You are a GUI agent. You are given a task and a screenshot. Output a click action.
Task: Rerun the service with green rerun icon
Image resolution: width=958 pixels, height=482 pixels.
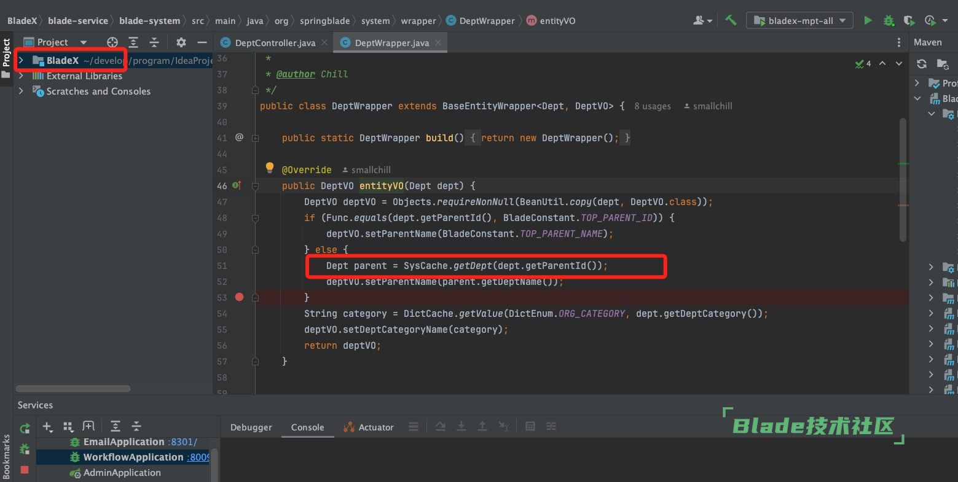click(x=25, y=429)
